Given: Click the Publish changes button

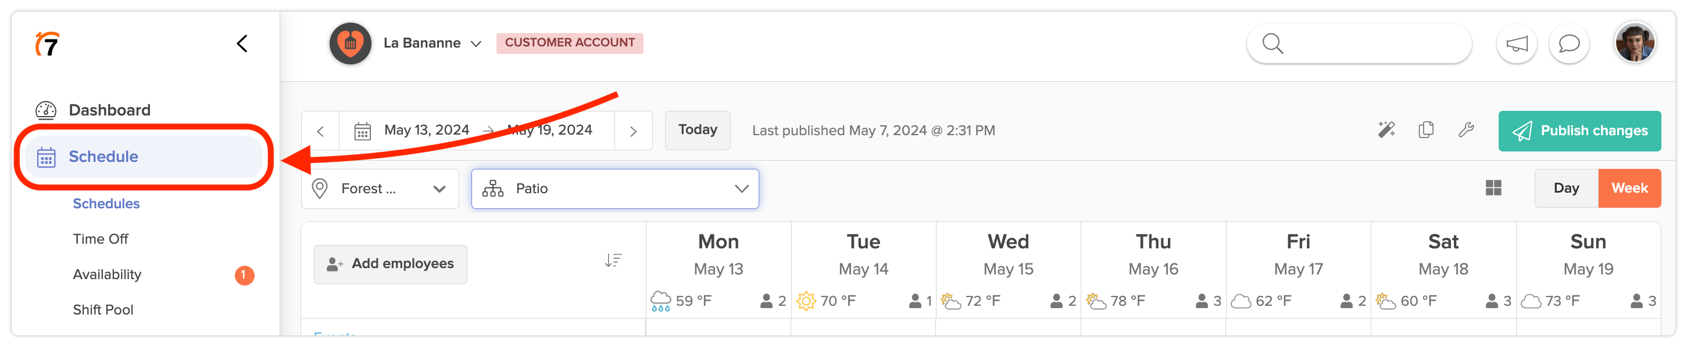Looking at the screenshot, I should pos(1579,131).
